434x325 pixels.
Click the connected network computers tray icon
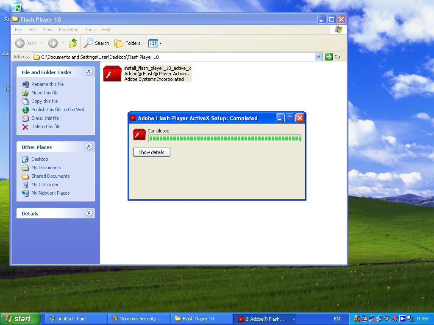click(x=379, y=319)
